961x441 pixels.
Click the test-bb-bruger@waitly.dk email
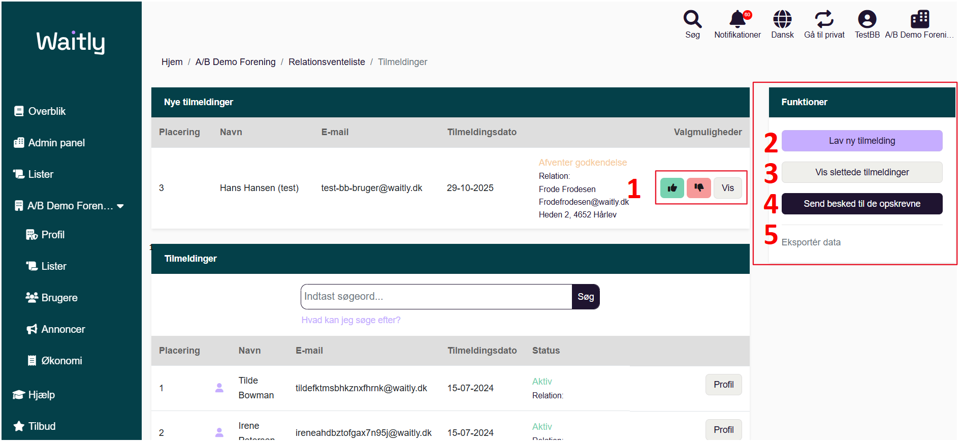click(372, 188)
